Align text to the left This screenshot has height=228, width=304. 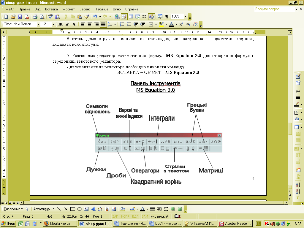coord(83,24)
